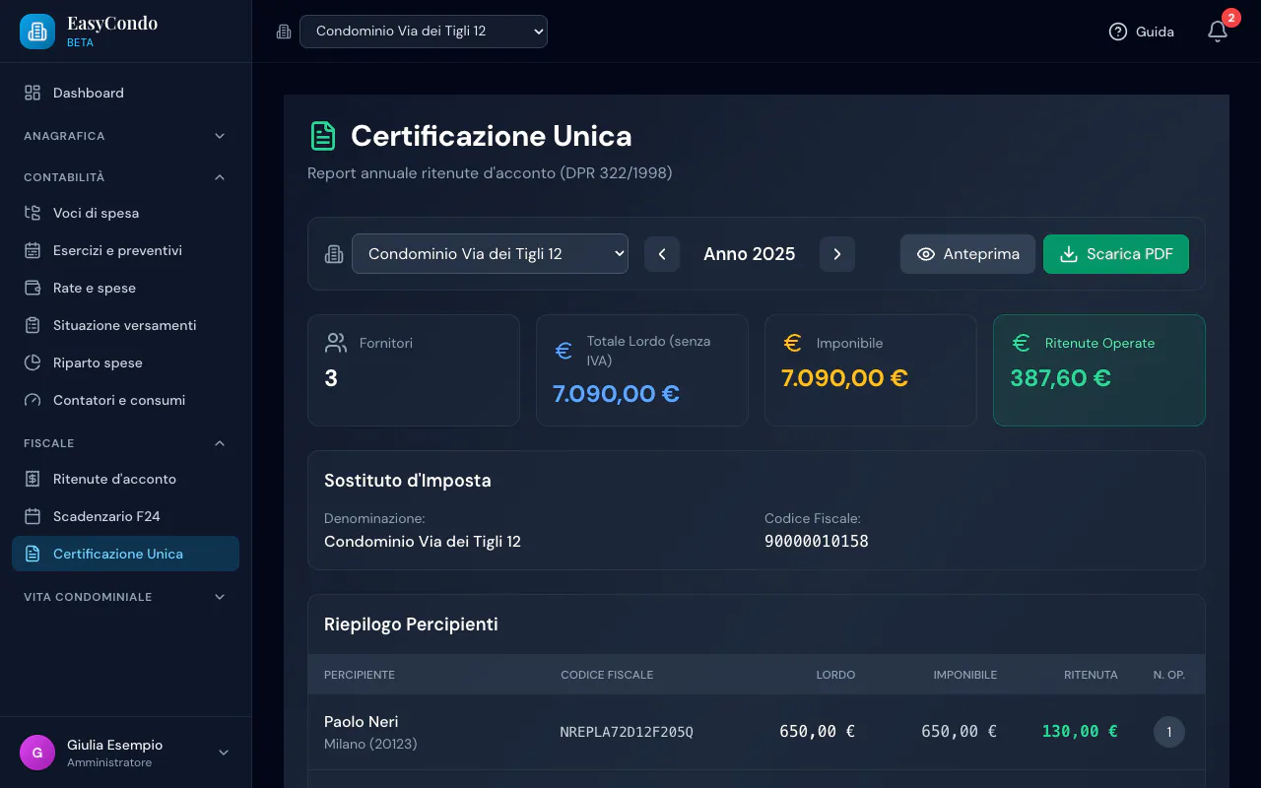Collapse the Fiscale section

point(125,443)
